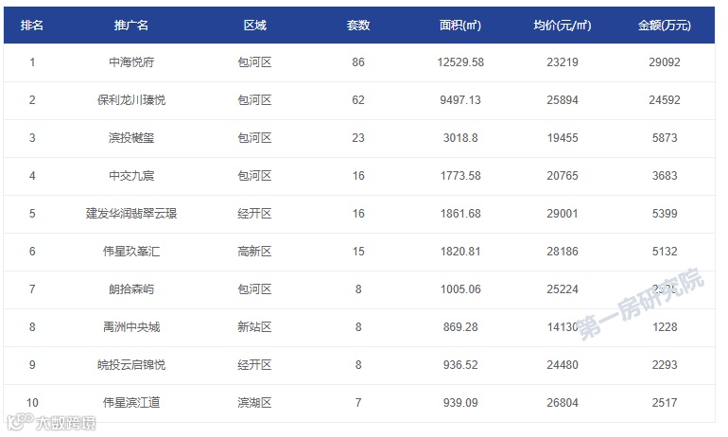The width and height of the screenshot is (728, 437).
Task: Click 滨湖区 in the 伟星滨江道 row
Action: (254, 403)
